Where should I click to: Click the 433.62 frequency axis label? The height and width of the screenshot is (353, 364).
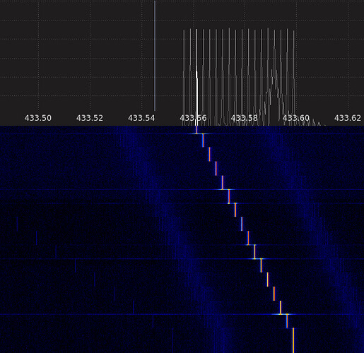348,118
